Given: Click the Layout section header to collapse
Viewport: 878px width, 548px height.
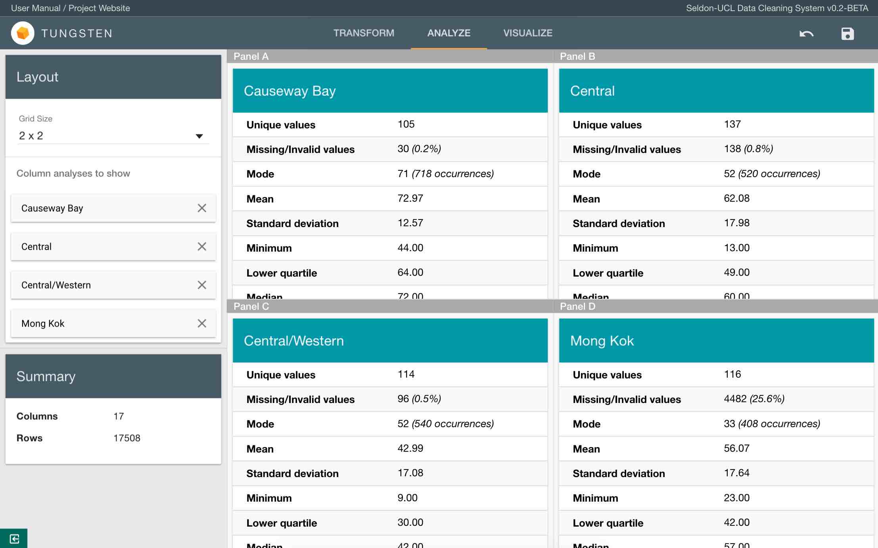Looking at the screenshot, I should click(114, 77).
